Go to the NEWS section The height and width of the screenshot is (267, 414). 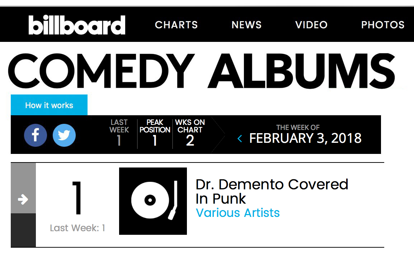coord(246,25)
